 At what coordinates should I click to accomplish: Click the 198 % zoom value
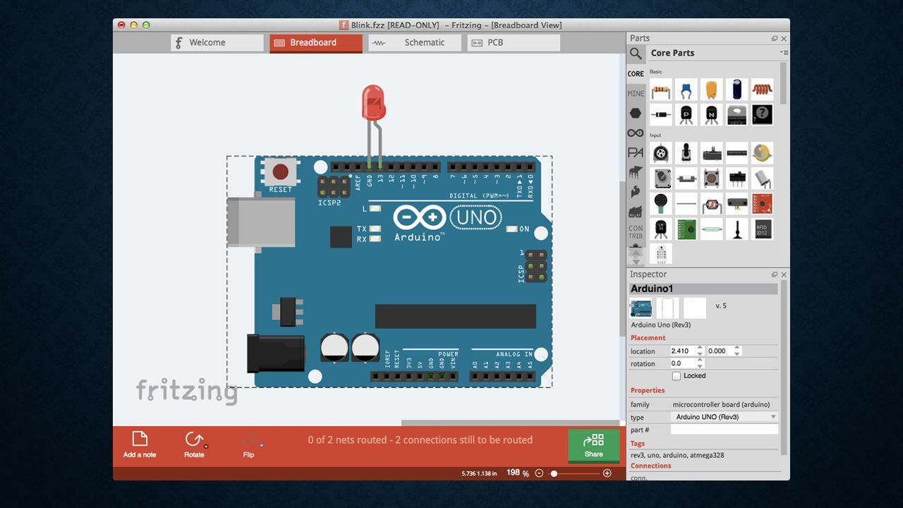click(518, 473)
